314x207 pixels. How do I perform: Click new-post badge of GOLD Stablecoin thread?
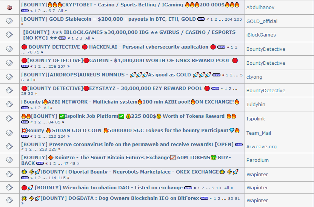pos(201,19)
